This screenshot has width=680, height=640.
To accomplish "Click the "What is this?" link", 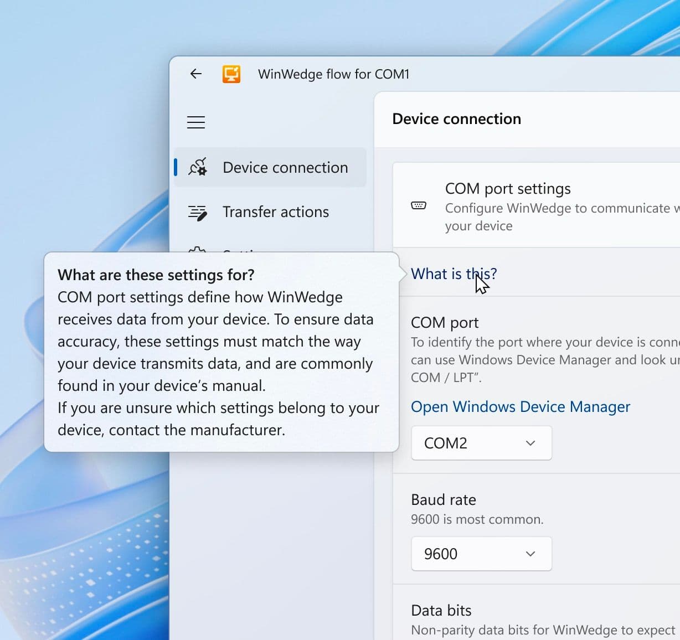I will pyautogui.click(x=454, y=273).
